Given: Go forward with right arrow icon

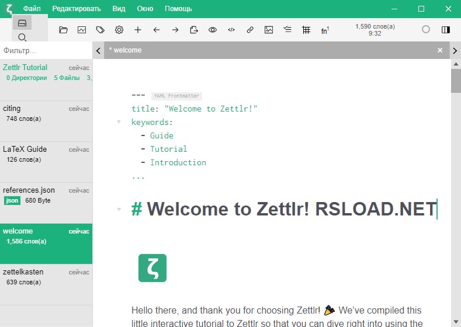Looking at the screenshot, I should [x=175, y=30].
